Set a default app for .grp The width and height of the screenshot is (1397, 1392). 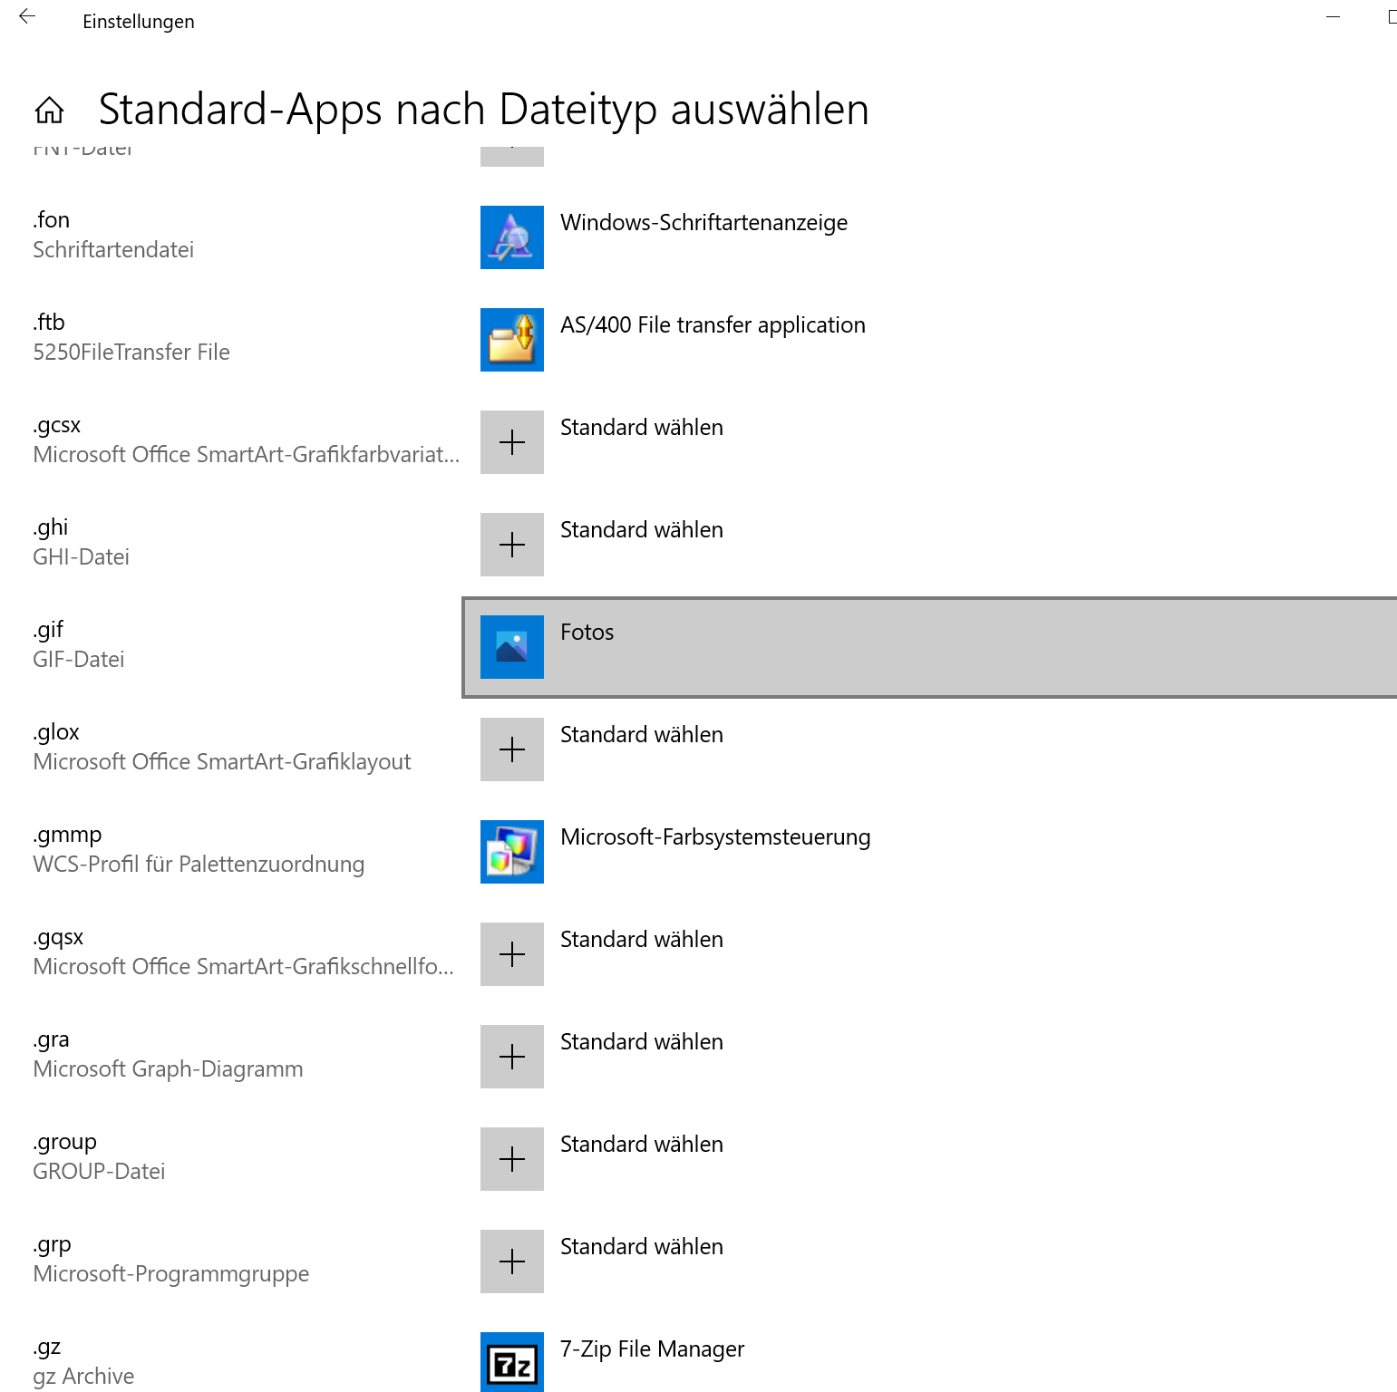point(641,1247)
